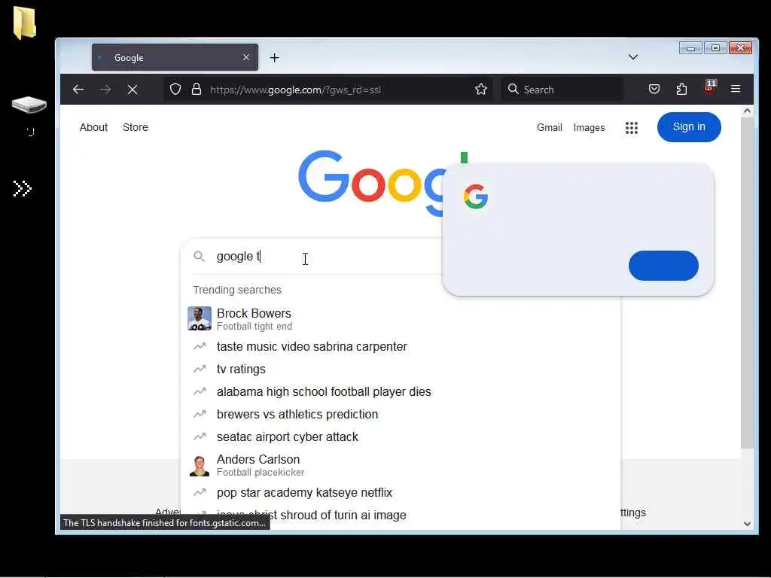Select the Google browser tab

(x=175, y=57)
